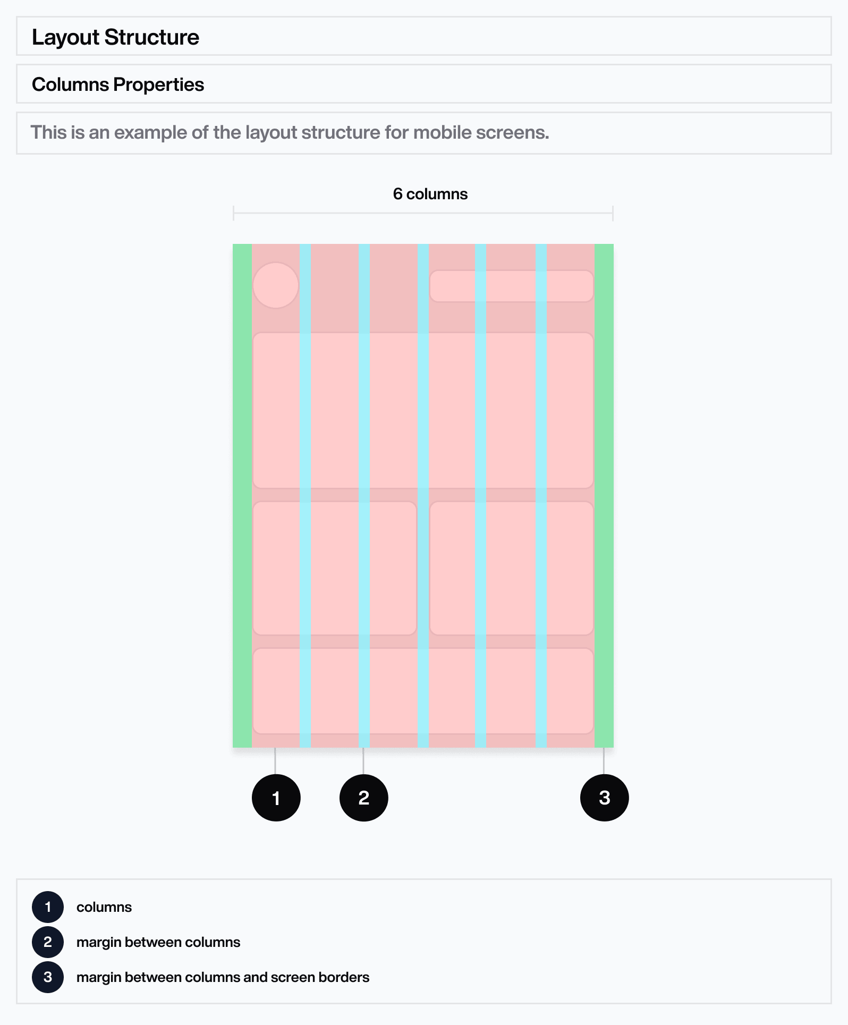Screen dimensions: 848x1025
Task: Click the legend text 'margin between columns'
Action: [x=158, y=942]
